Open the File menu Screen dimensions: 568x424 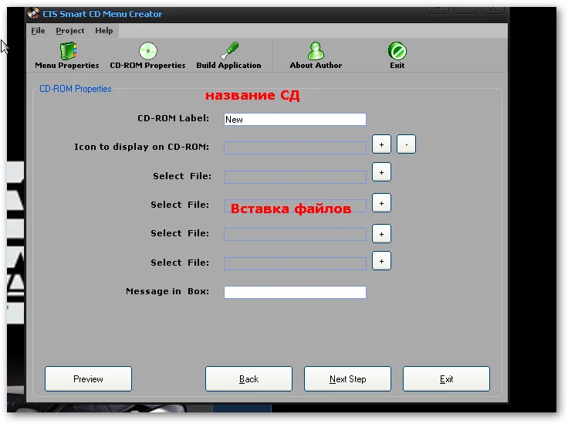pos(38,31)
